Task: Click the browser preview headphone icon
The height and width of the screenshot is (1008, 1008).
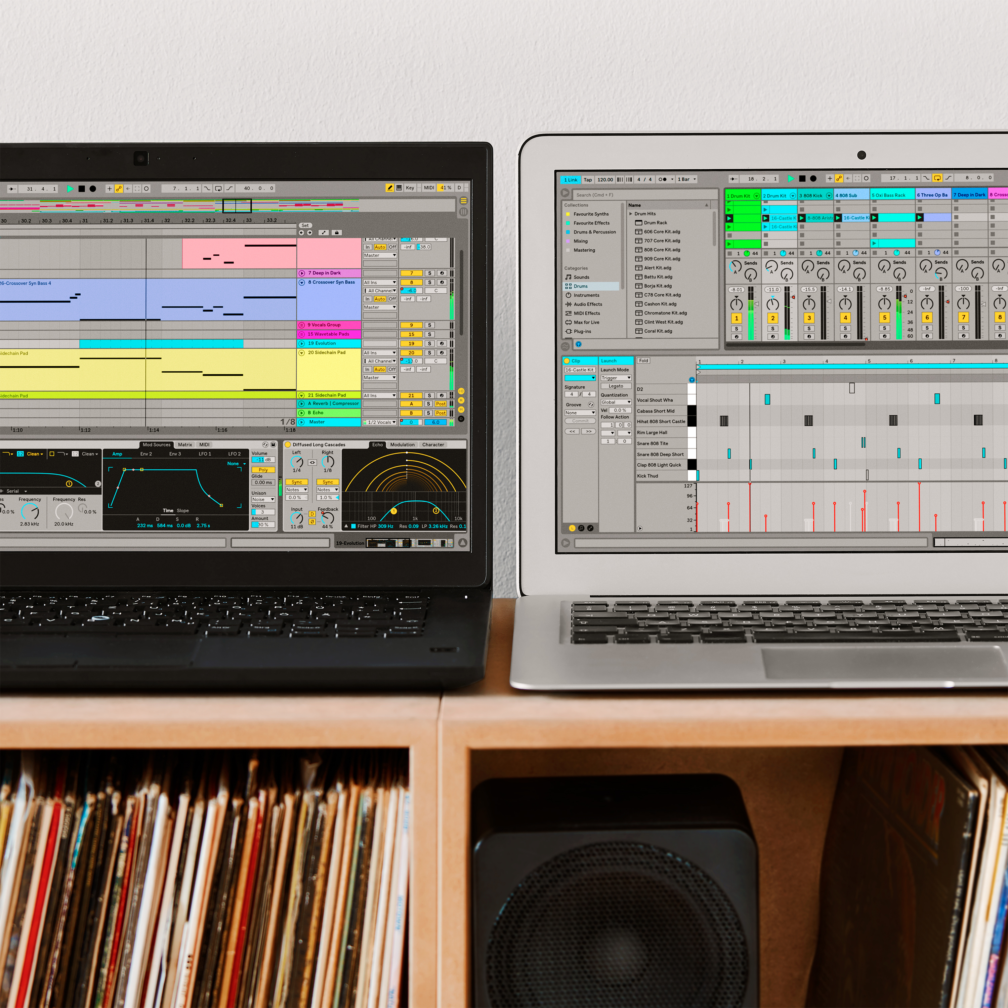Action: pyautogui.click(x=578, y=344)
